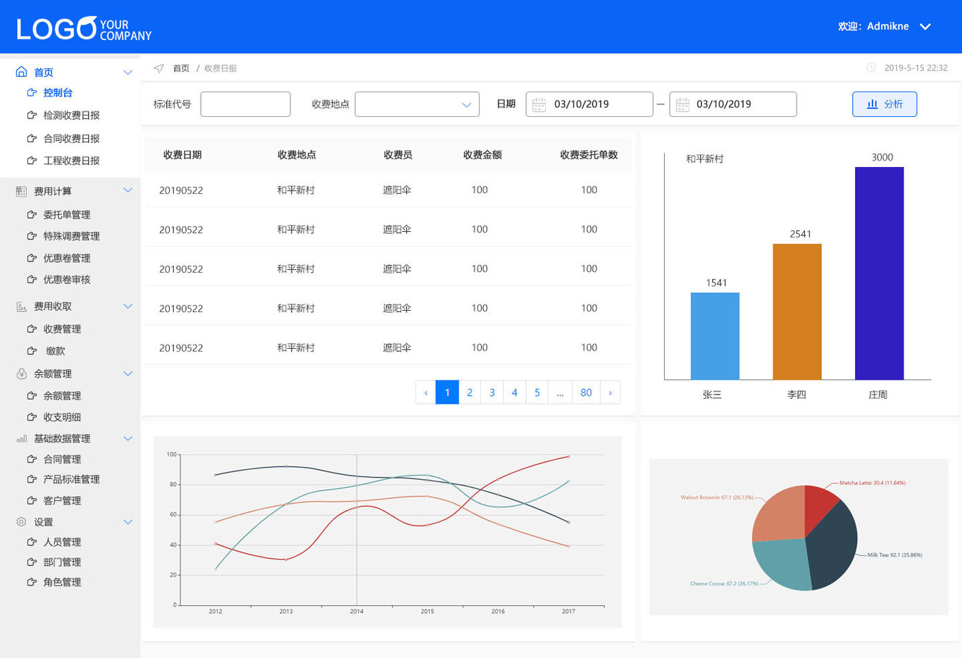Viewport: 962px width, 658px height.
Task: Open 特殊调费管理 menu item
Action: (72, 236)
